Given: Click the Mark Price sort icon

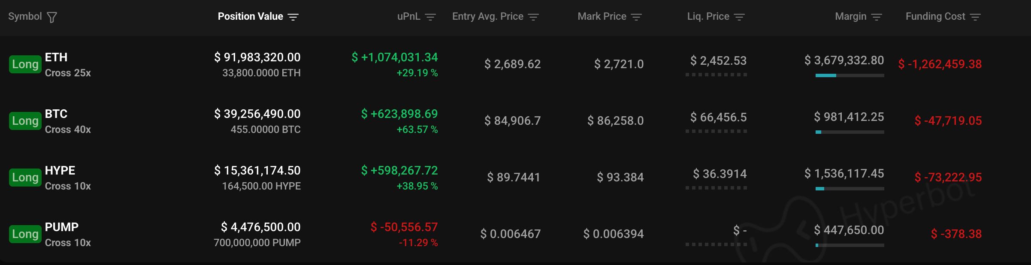Looking at the screenshot, I should [636, 17].
